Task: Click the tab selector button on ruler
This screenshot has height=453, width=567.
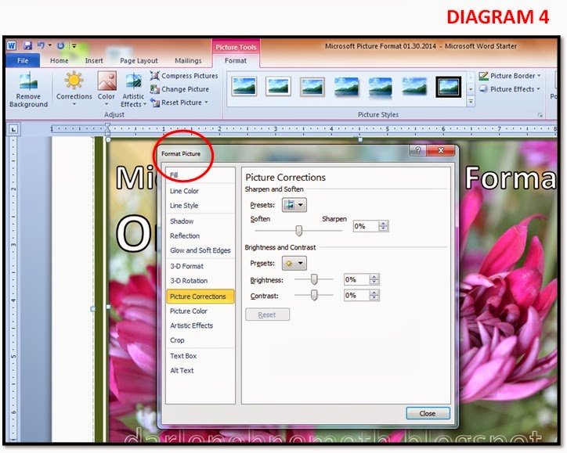Action: pyautogui.click(x=13, y=129)
